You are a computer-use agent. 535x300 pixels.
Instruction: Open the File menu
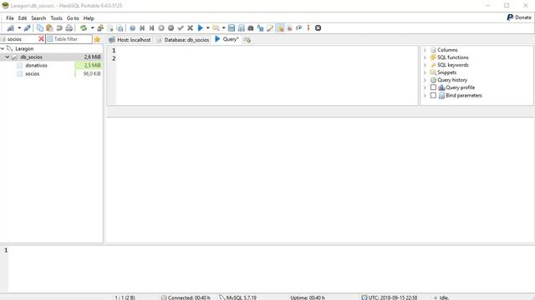click(10, 18)
